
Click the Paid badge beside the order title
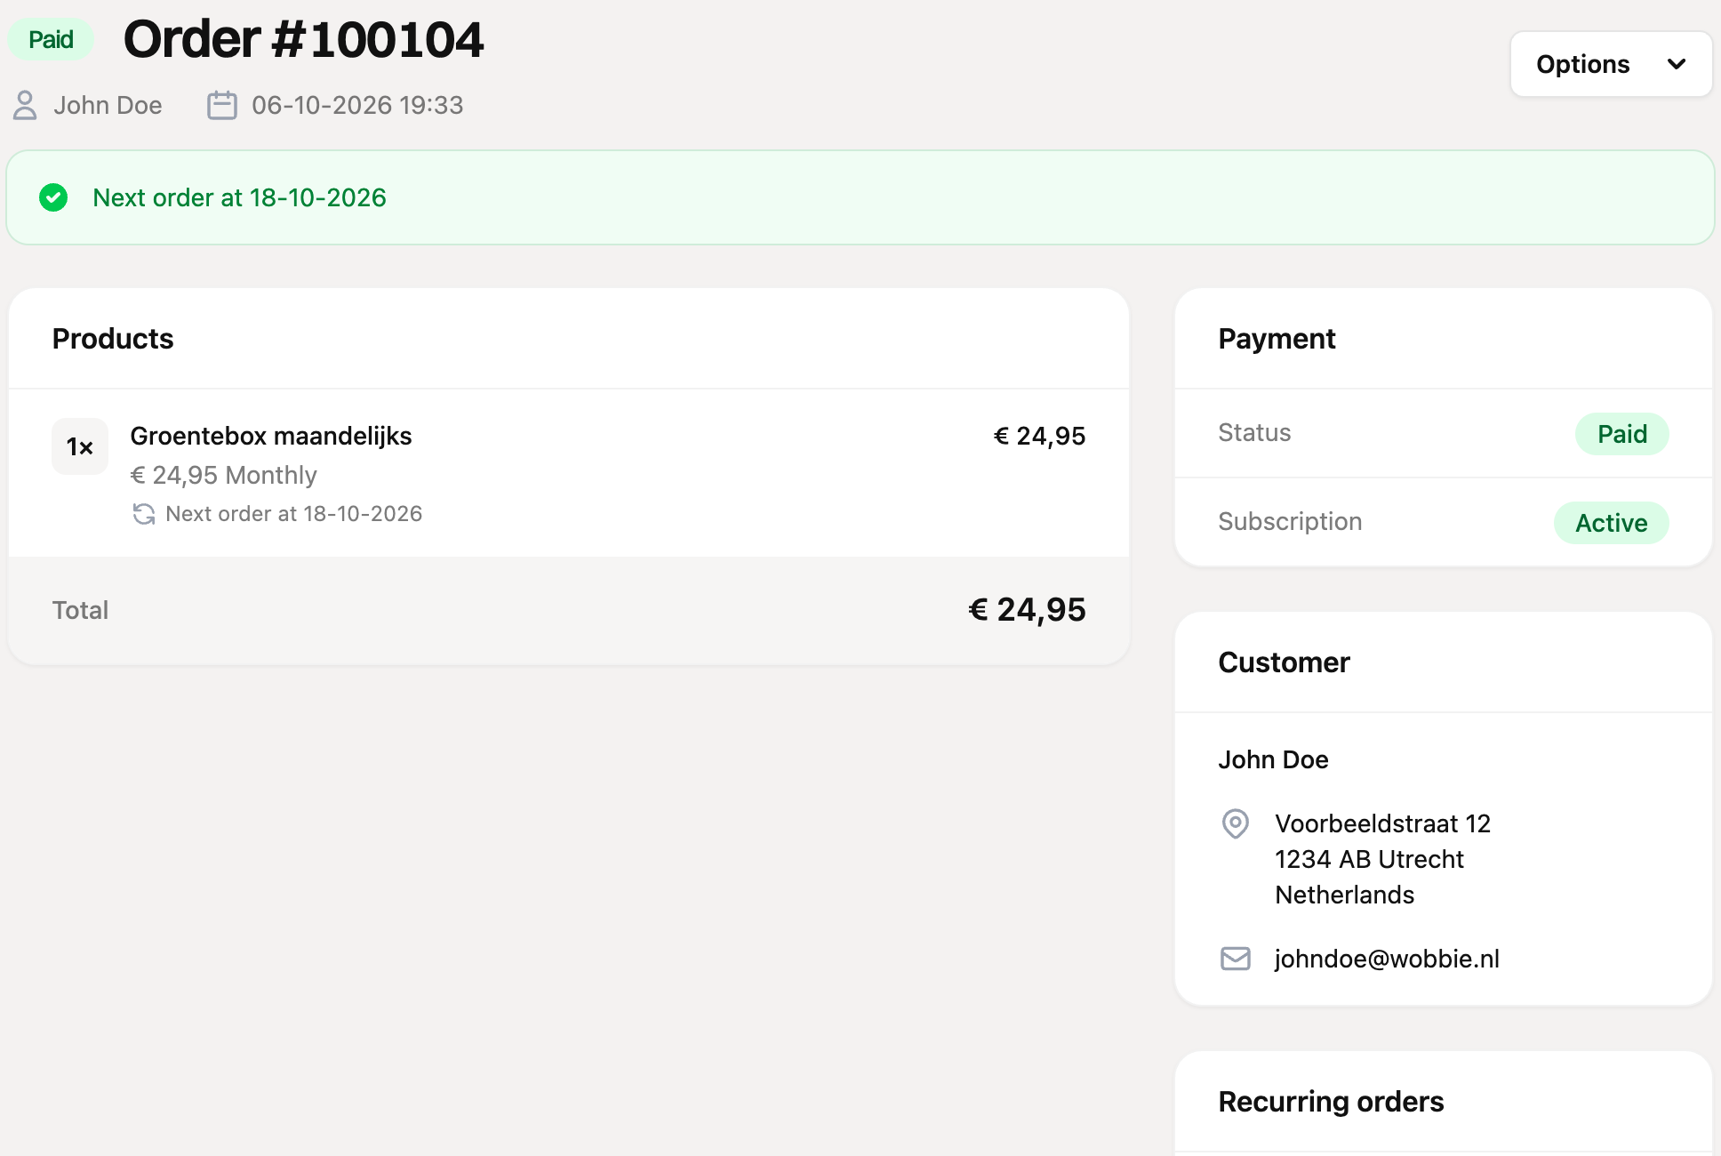pos(51,39)
